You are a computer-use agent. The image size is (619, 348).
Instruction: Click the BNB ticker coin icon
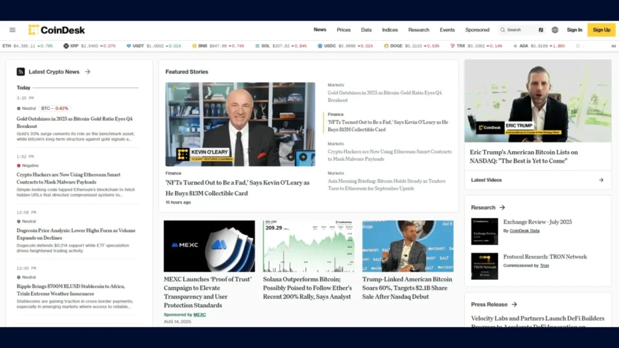194,46
